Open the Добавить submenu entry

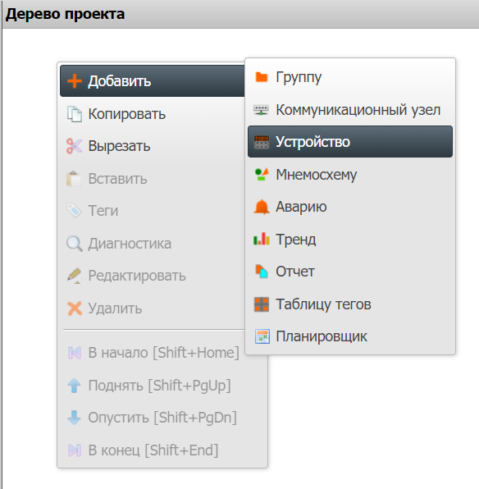[153, 81]
